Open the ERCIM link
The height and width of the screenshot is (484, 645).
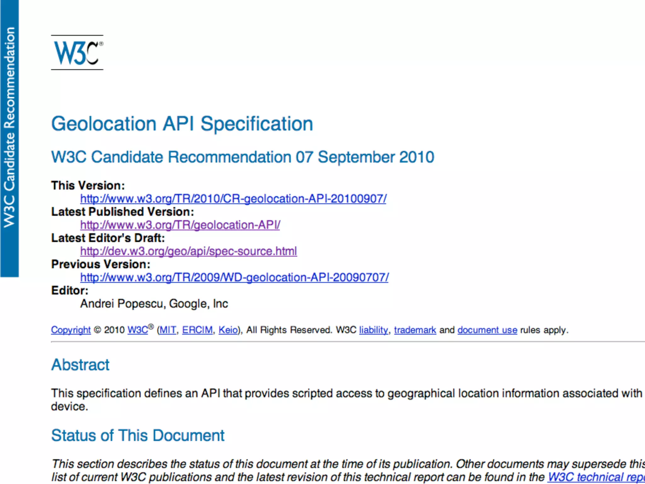(x=197, y=330)
